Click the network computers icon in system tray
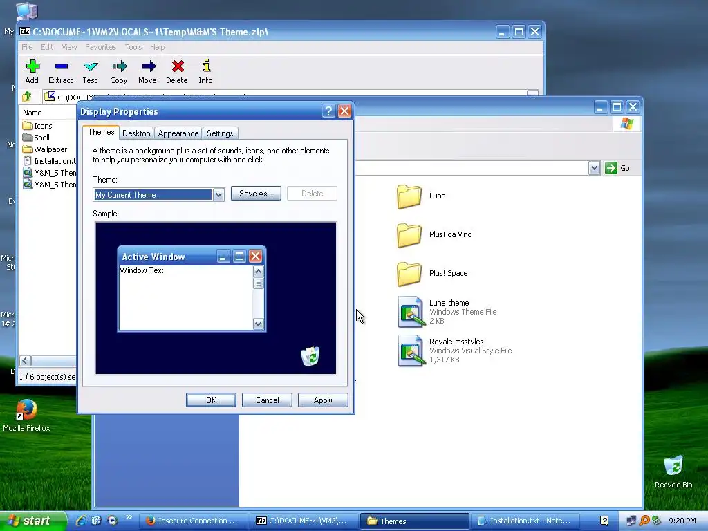Image resolution: width=708 pixels, height=531 pixels. coord(632,521)
